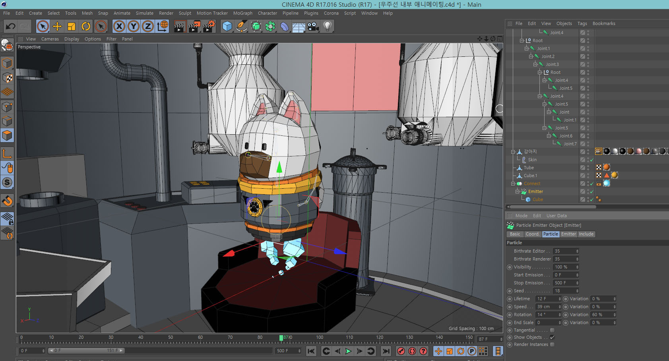Go to end of timeline
The height and width of the screenshot is (361, 669).
[x=386, y=351]
